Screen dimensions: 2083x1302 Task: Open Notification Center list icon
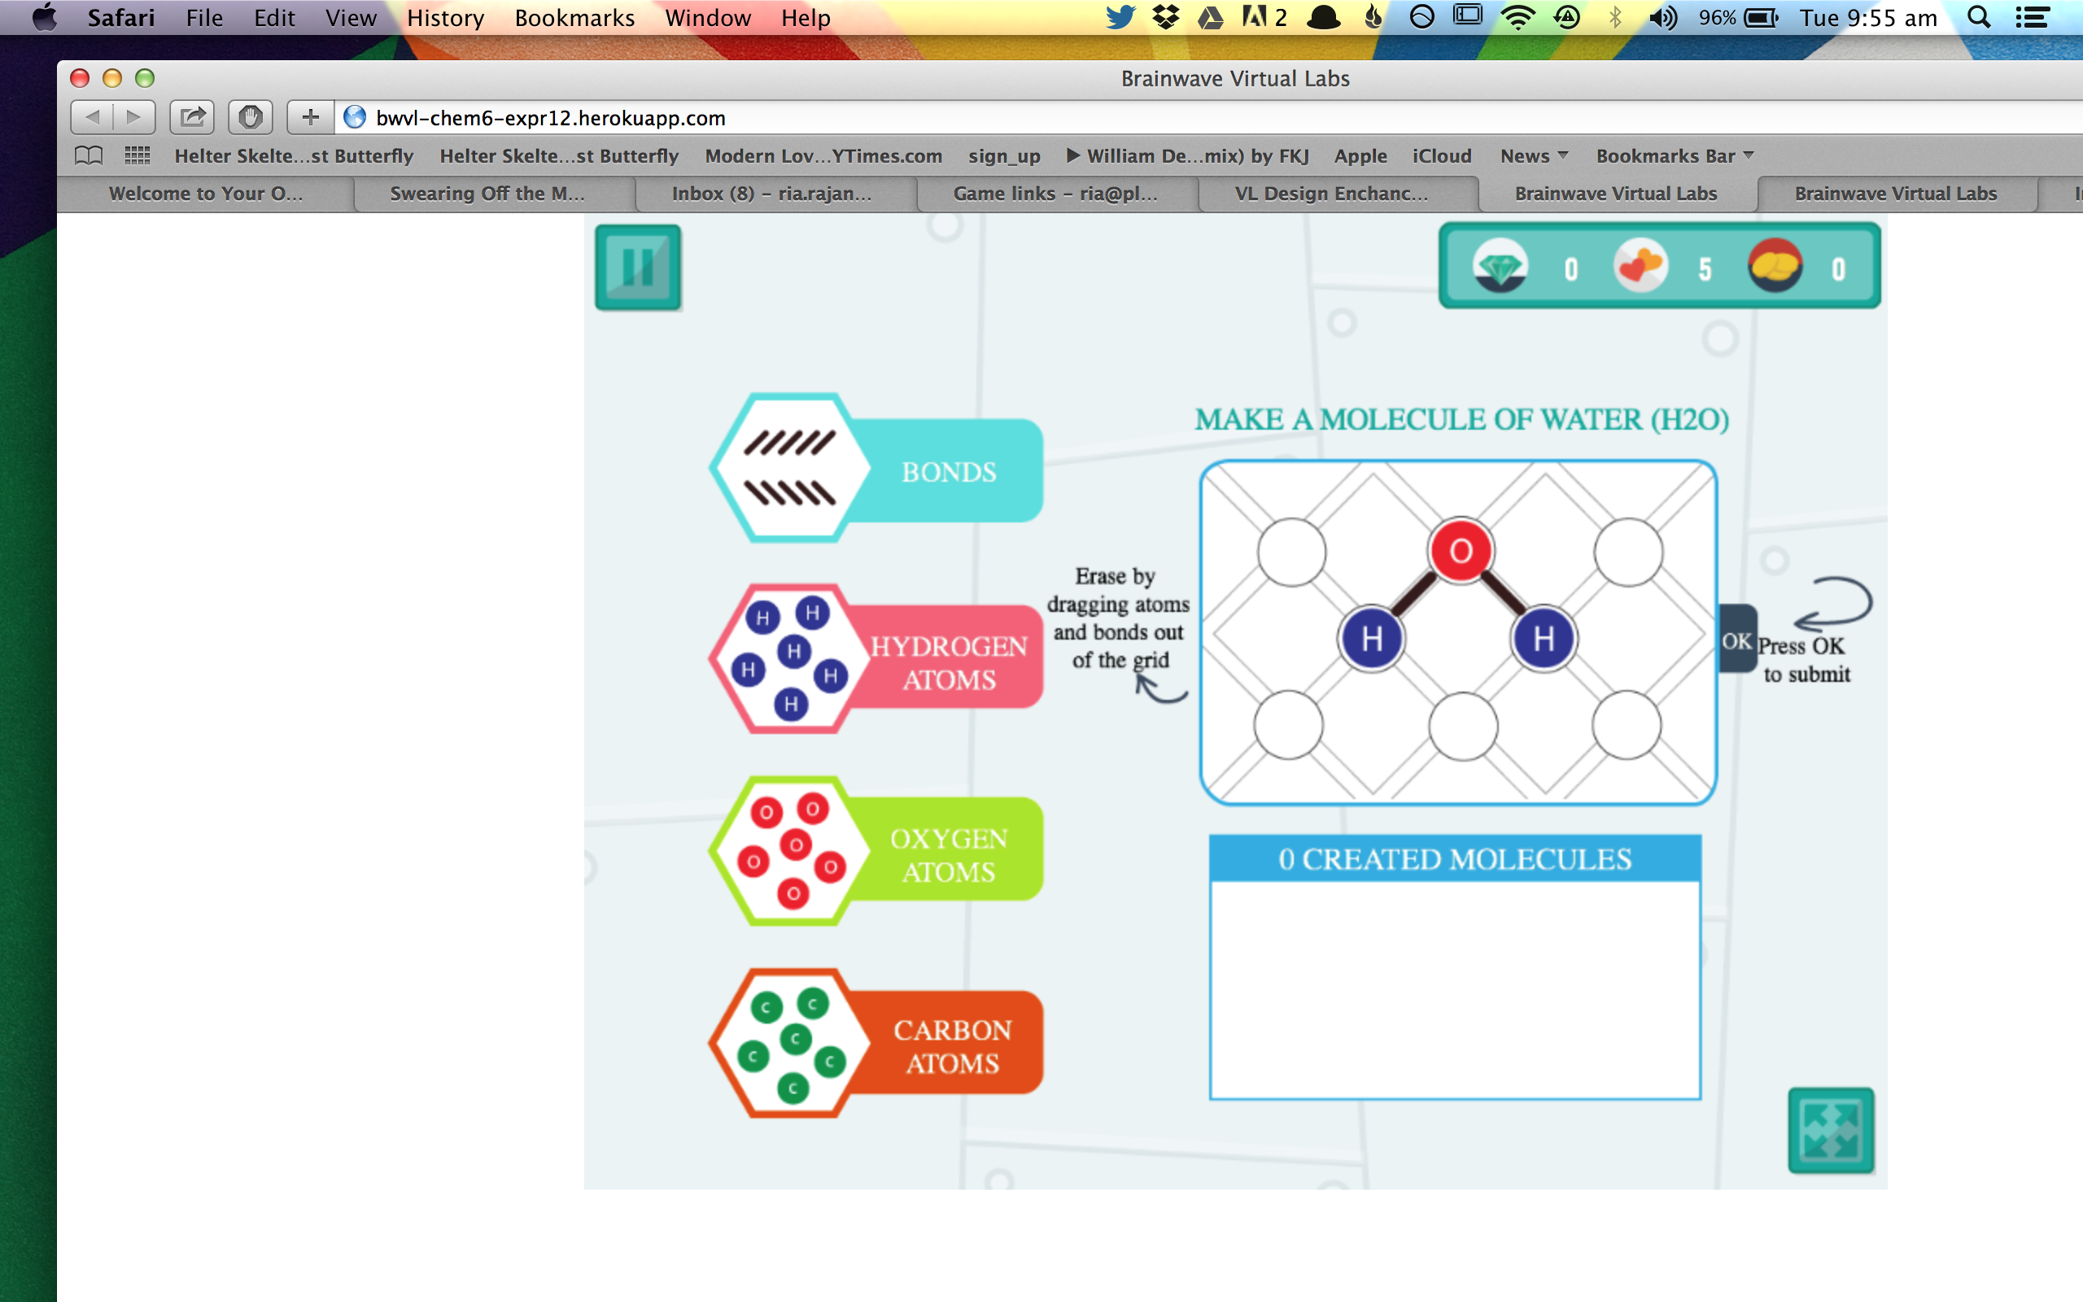(2033, 17)
